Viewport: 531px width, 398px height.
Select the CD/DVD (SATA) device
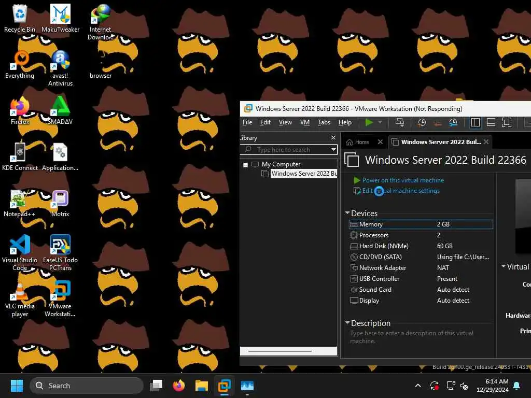click(x=421, y=257)
